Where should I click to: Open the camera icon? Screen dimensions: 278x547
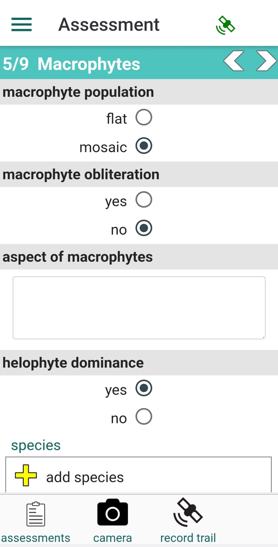pos(112,512)
